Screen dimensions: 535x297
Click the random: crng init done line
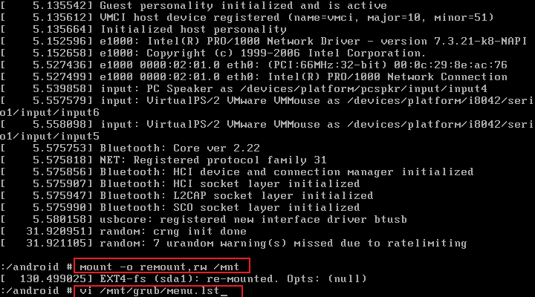[123, 232]
